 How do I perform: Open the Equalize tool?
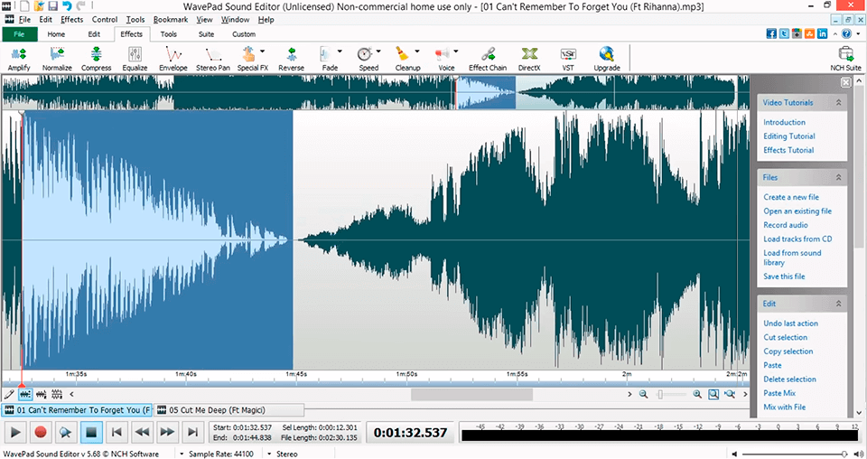click(135, 59)
